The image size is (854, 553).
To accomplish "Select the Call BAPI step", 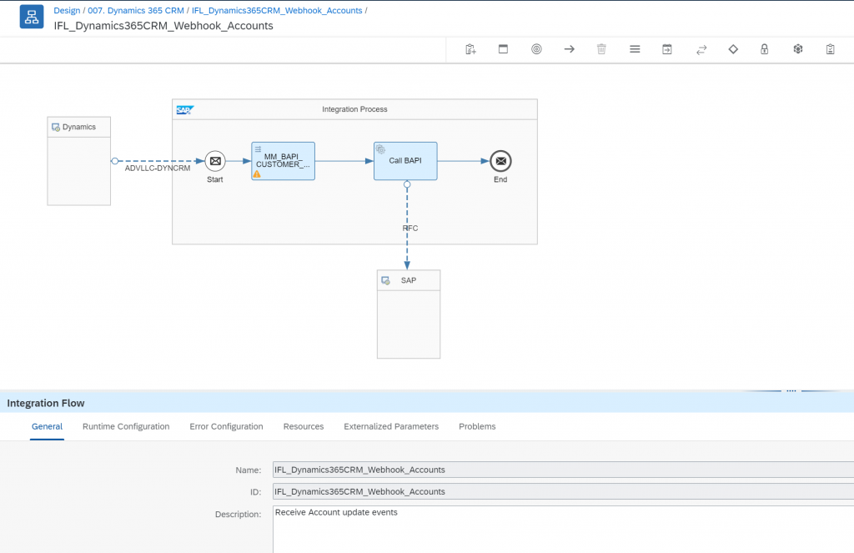I will click(x=405, y=161).
